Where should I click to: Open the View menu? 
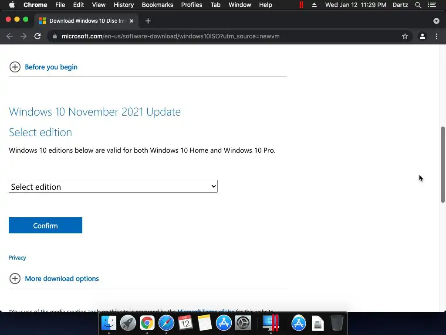click(x=99, y=5)
